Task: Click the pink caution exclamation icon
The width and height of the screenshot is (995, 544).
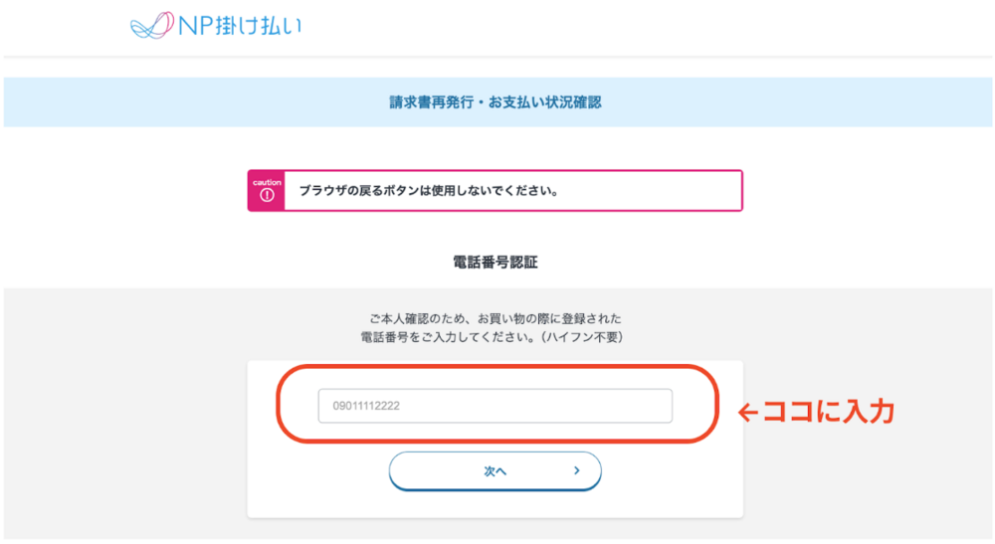Action: click(x=267, y=195)
